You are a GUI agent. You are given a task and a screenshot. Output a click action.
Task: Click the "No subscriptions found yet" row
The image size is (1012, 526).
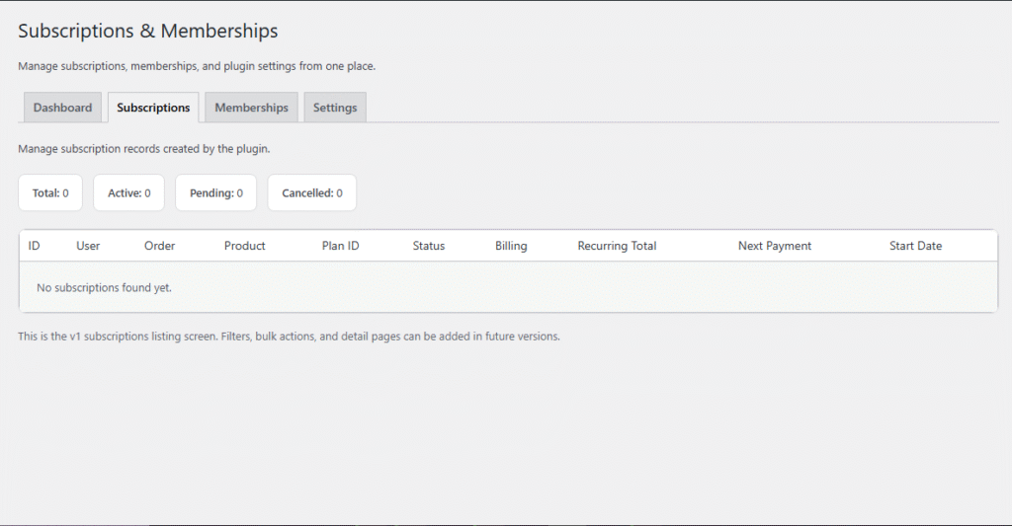(104, 288)
